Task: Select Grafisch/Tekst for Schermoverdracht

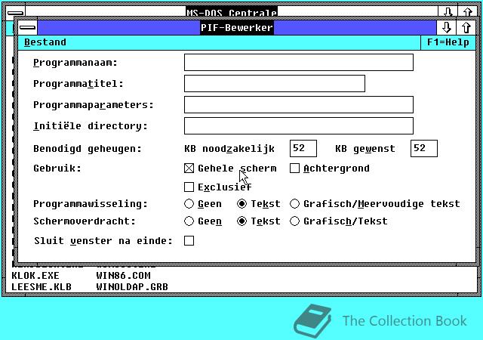Action: click(294, 221)
